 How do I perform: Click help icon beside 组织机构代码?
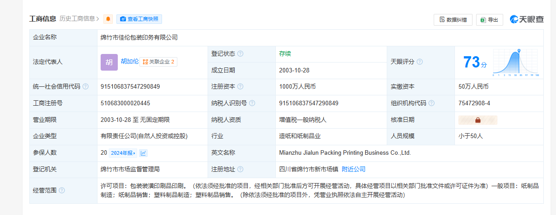point(431,103)
